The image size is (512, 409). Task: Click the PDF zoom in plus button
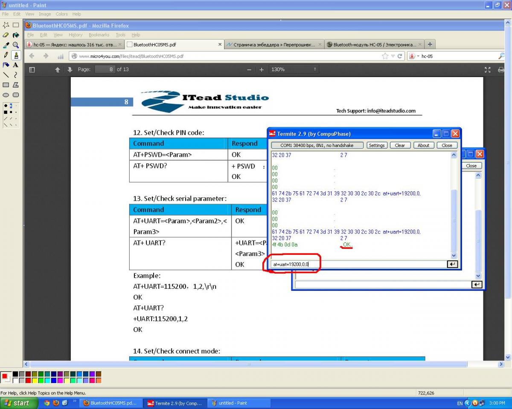(x=262, y=69)
